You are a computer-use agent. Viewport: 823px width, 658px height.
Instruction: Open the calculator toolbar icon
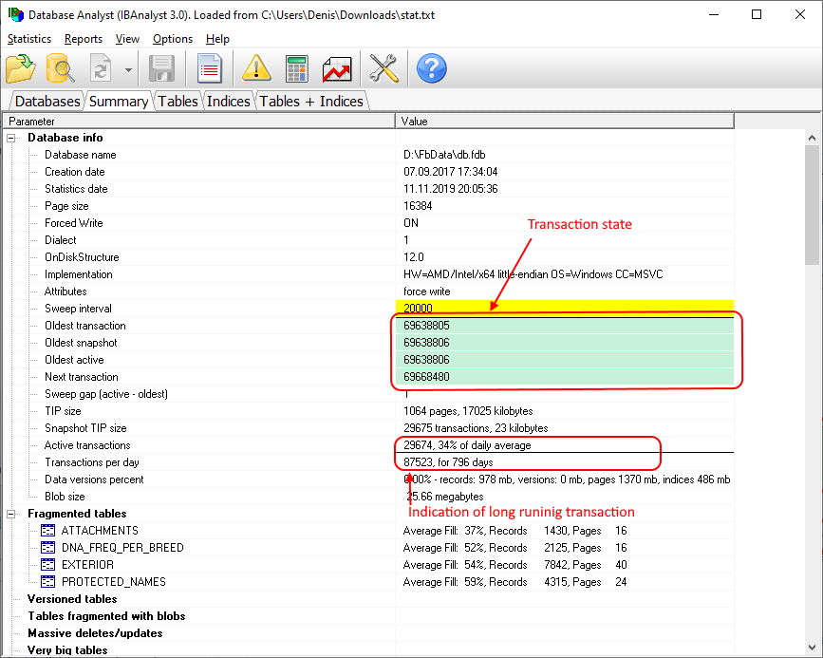click(297, 68)
